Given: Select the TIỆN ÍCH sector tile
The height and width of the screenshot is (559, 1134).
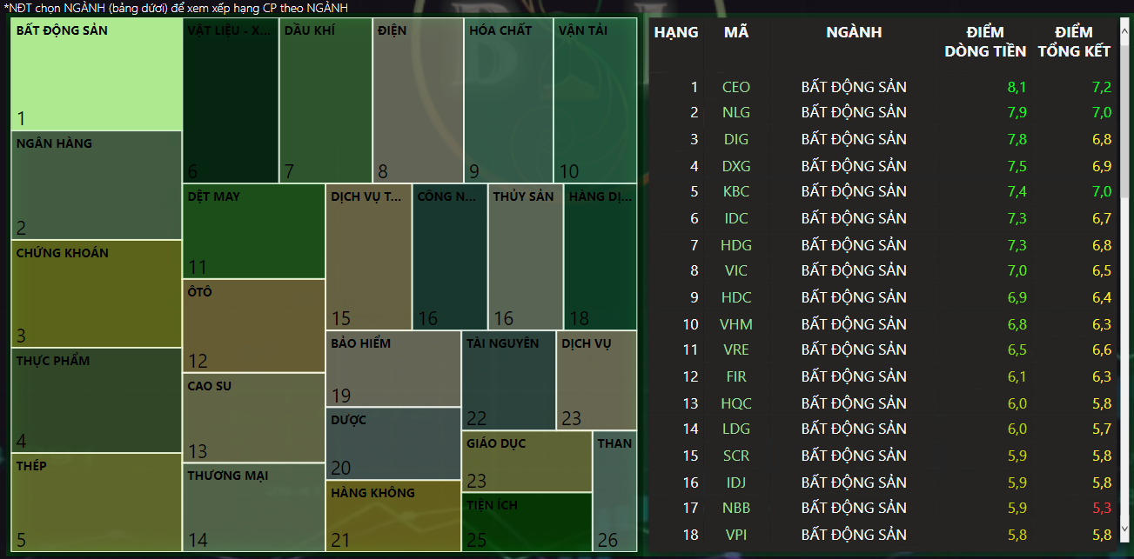Looking at the screenshot, I should (526, 522).
